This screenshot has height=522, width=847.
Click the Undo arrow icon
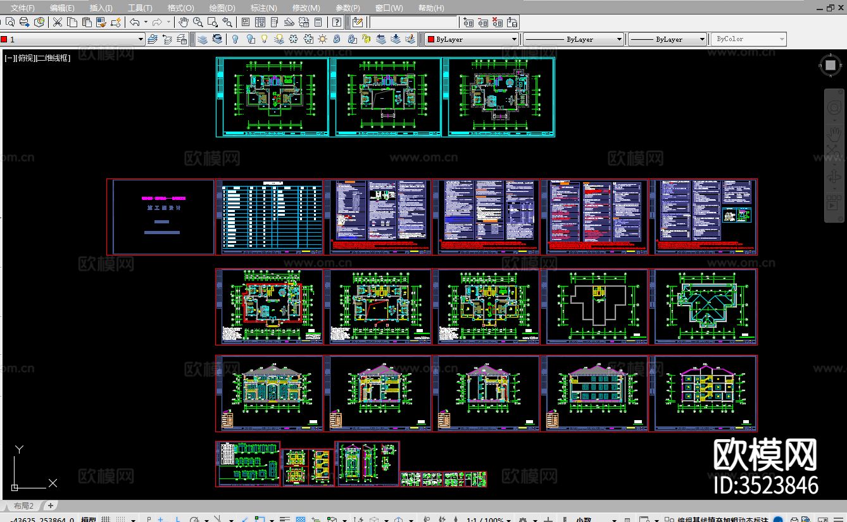(x=135, y=22)
